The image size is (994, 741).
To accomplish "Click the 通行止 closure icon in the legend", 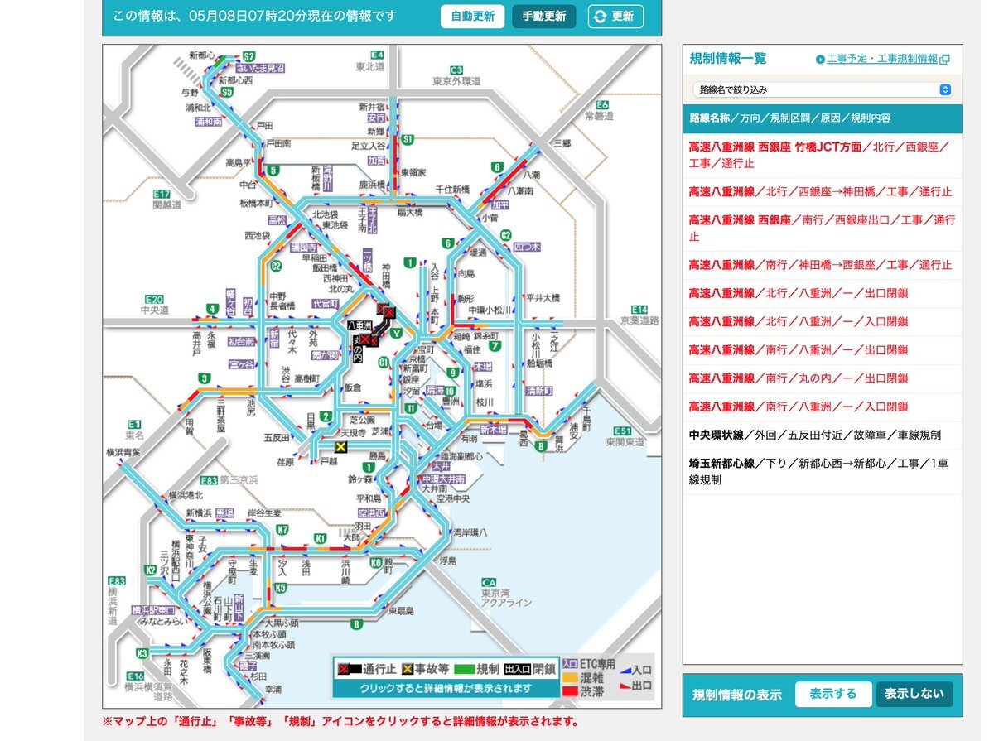I will tap(348, 669).
